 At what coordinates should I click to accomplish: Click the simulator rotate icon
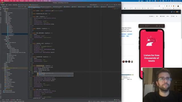[x=162, y=26]
